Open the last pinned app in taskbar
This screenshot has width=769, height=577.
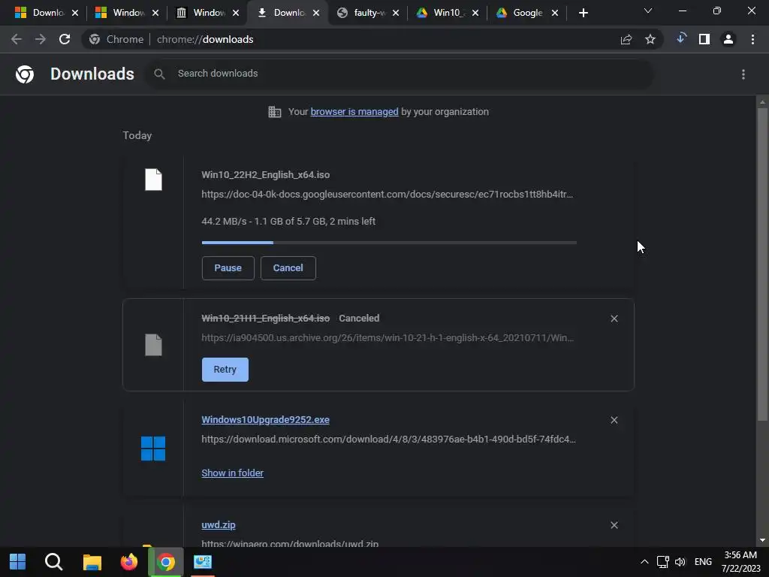(202, 562)
